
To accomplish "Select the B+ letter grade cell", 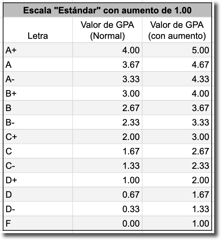I will coord(38,94).
